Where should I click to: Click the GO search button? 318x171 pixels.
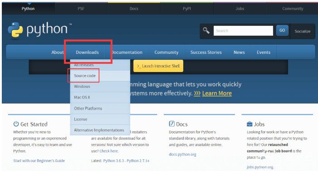[x=282, y=30]
